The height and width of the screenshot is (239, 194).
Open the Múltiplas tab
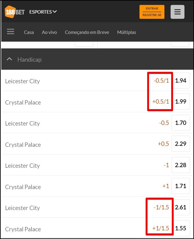click(x=127, y=32)
